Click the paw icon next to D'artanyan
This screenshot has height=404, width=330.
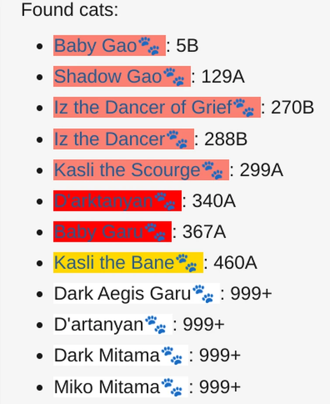[156, 325]
